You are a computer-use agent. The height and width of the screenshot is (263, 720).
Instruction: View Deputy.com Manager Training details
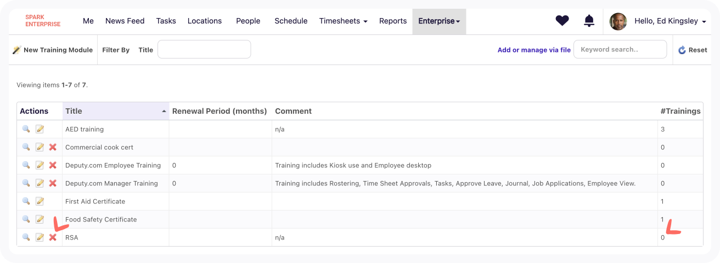(x=26, y=183)
